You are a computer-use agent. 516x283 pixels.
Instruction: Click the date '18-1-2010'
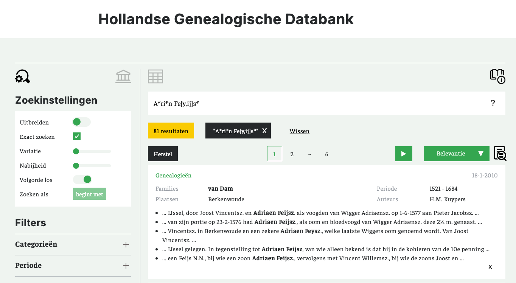[x=485, y=176]
